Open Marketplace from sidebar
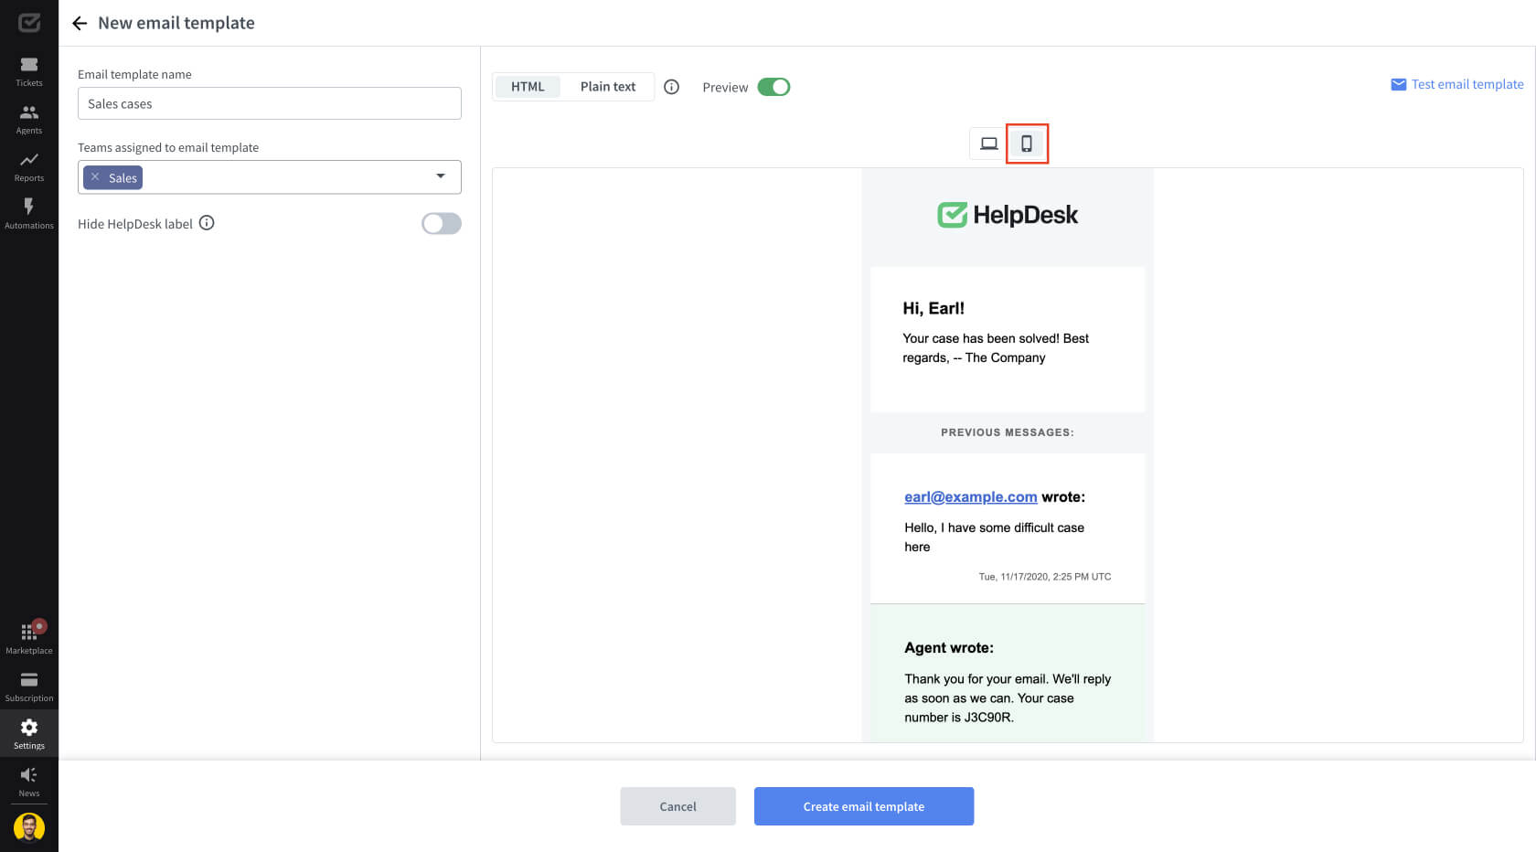 tap(29, 639)
